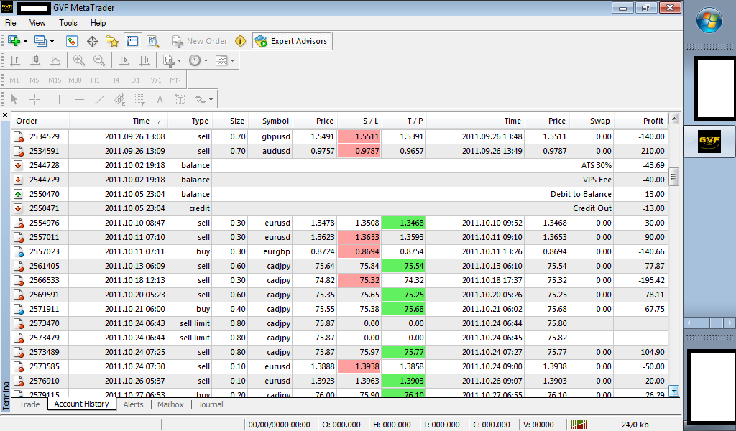Sort by the Order column header

pyautogui.click(x=40, y=121)
